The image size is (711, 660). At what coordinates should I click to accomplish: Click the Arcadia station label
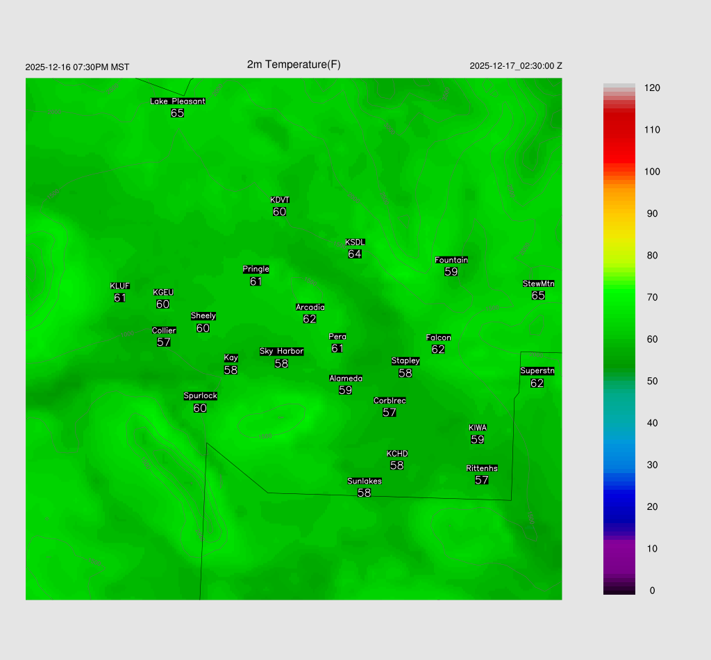[310, 307]
